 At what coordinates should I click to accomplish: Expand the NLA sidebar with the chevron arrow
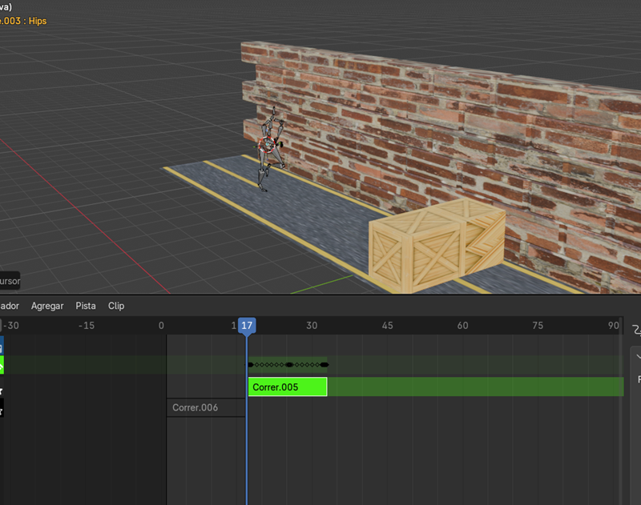[639, 355]
